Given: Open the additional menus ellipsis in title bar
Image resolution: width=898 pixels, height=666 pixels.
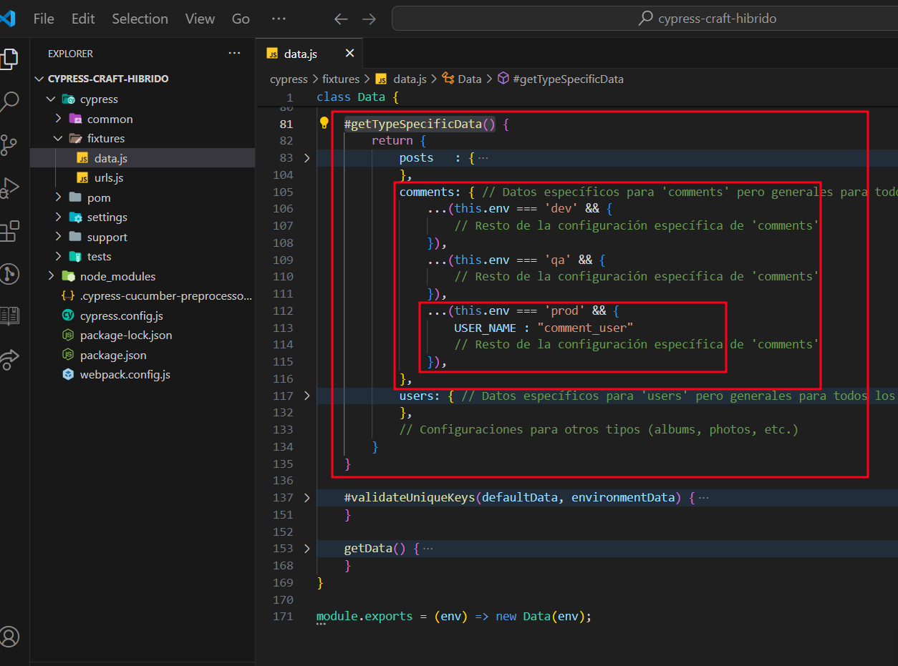Looking at the screenshot, I should pyautogui.click(x=279, y=19).
